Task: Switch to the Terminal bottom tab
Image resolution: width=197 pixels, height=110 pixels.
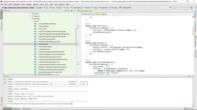Action: 7,109
